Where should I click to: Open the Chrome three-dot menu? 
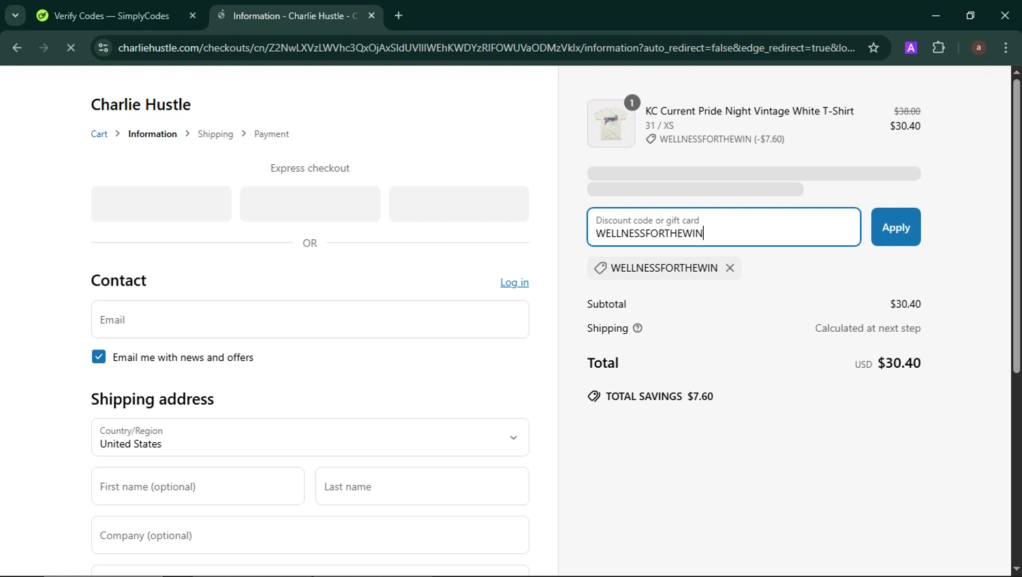pos(1006,48)
